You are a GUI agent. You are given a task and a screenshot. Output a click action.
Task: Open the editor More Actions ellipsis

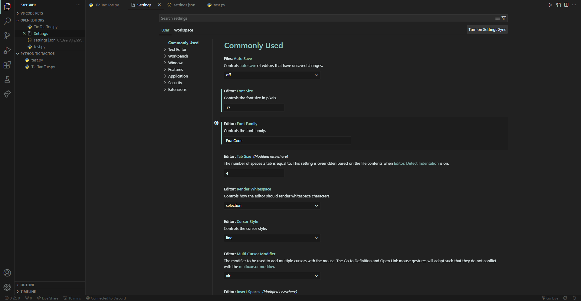coord(574,5)
